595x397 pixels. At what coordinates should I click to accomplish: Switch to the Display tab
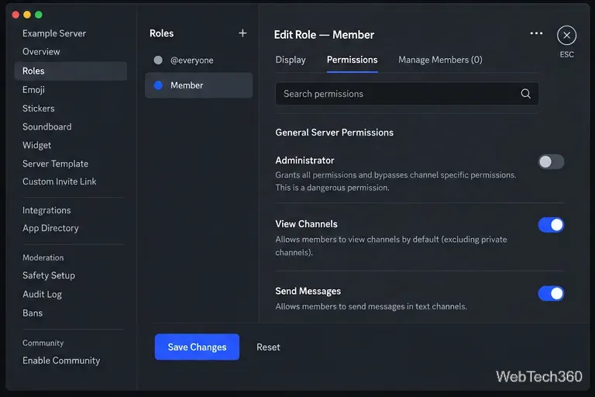[x=291, y=60]
